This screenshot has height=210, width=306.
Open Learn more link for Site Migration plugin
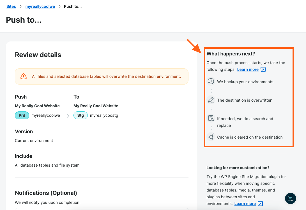(245, 204)
